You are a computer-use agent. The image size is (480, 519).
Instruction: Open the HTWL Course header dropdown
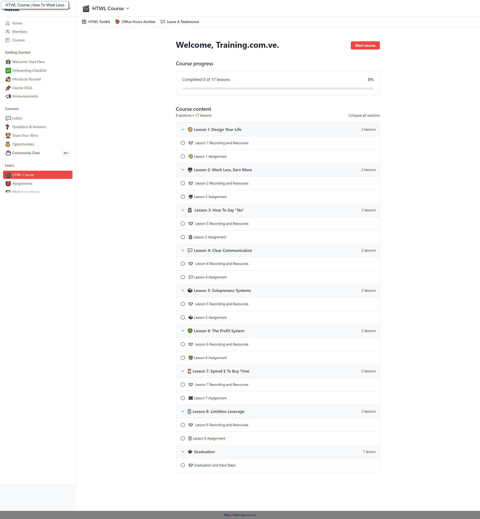pyautogui.click(x=128, y=9)
